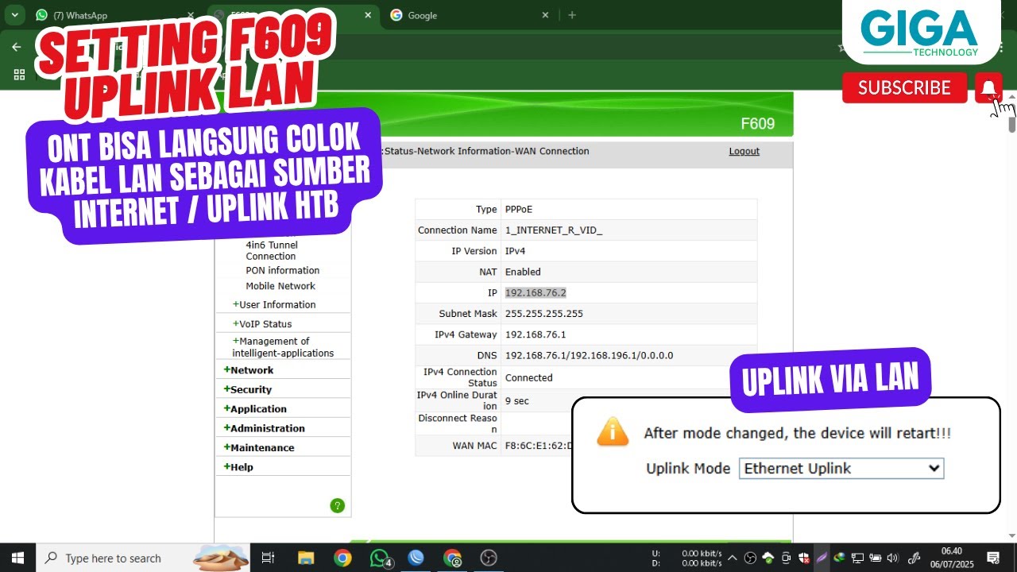
Task: Open File Explorer from taskbar
Action: click(306, 558)
